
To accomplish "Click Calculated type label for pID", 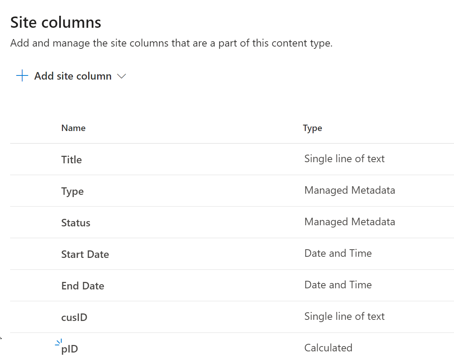I will point(328,348).
